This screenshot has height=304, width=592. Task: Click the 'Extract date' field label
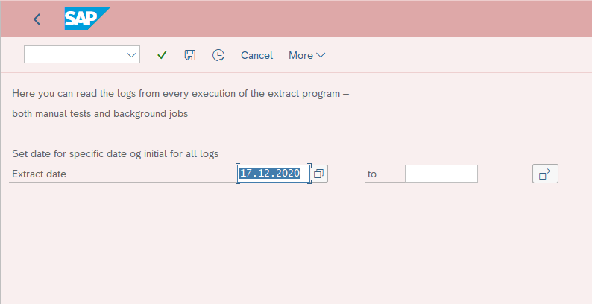[40, 174]
